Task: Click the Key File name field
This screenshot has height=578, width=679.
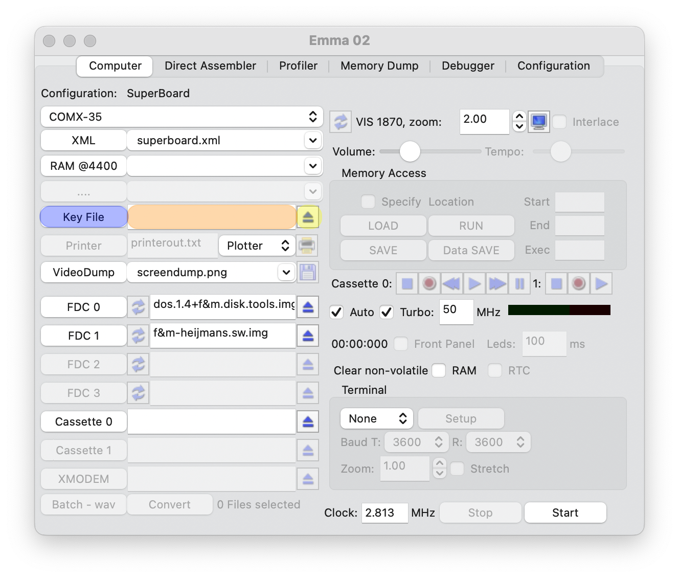Action: click(212, 217)
